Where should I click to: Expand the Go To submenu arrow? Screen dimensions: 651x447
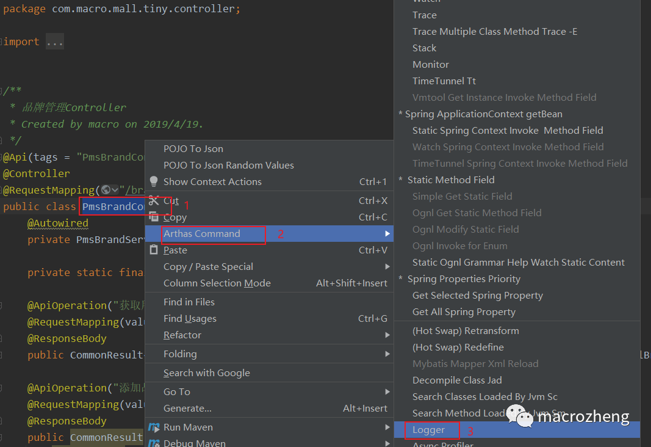pyautogui.click(x=387, y=392)
